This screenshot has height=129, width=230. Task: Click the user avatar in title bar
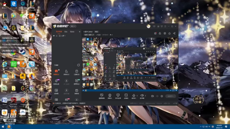point(149,26)
